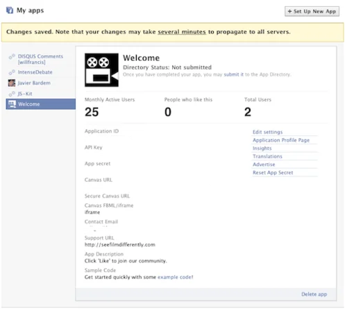Click the API Key label

94,147
